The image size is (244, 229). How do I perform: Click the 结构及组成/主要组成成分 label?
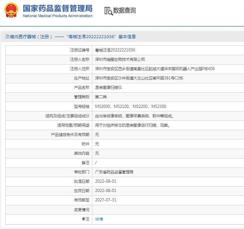coord(67,116)
